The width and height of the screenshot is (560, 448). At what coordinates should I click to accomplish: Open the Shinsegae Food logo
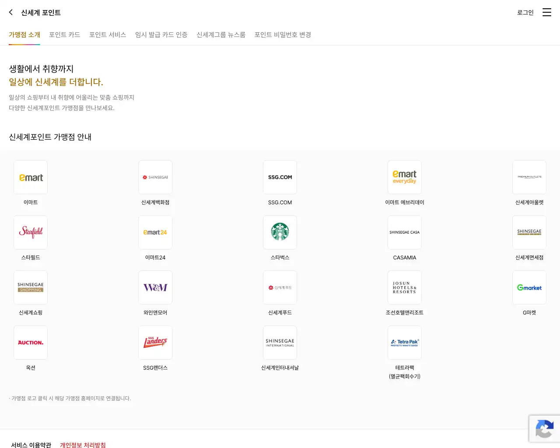[x=280, y=287]
